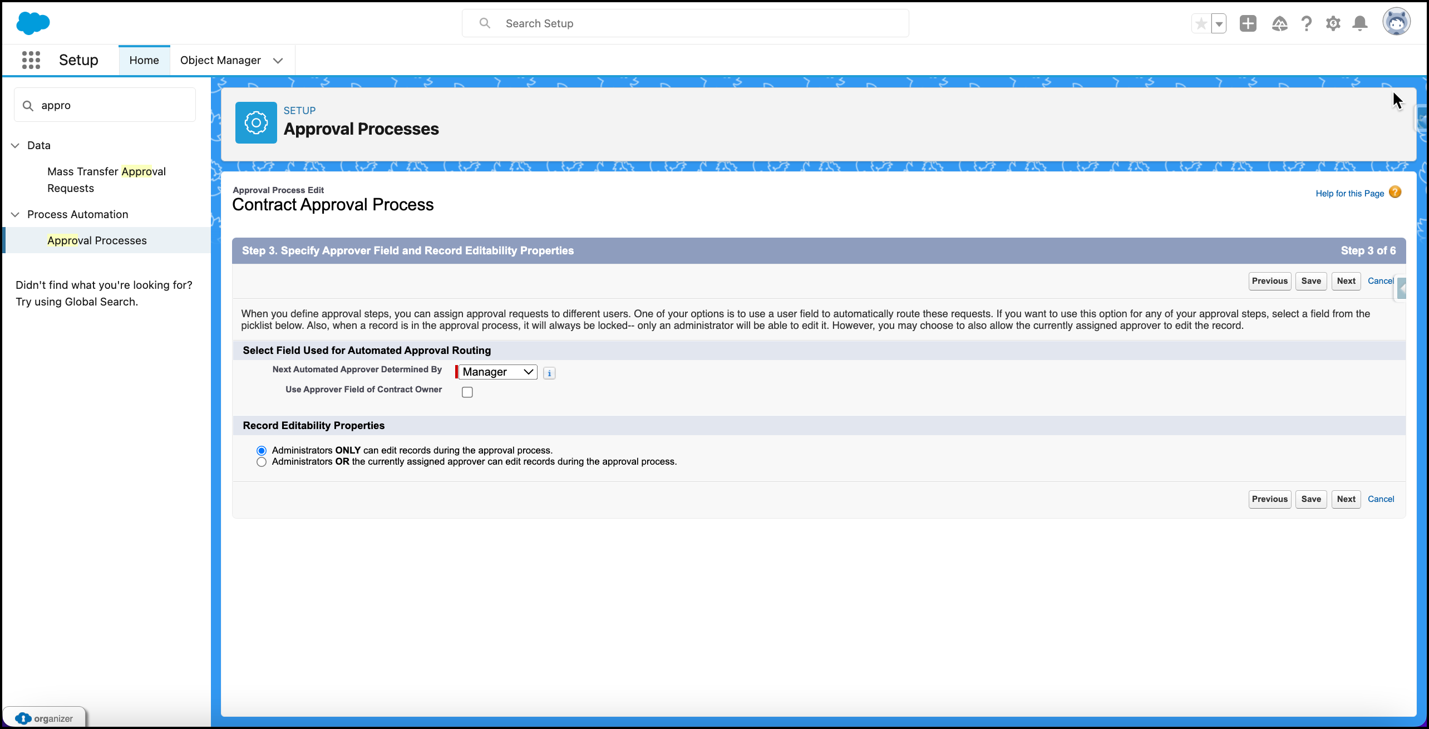Image resolution: width=1429 pixels, height=729 pixels.
Task: Click the orange help icon for this page
Action: click(x=1395, y=193)
